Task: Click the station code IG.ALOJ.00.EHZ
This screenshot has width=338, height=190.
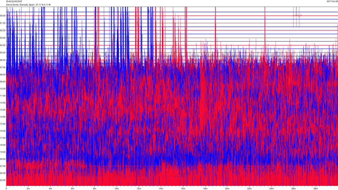Action: pyautogui.click(x=14, y=1)
